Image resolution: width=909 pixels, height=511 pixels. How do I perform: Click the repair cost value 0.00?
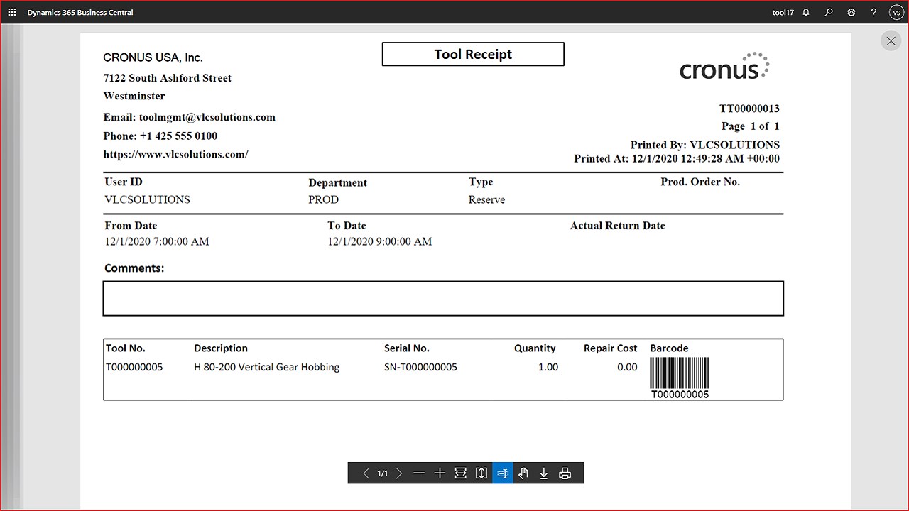pos(627,367)
